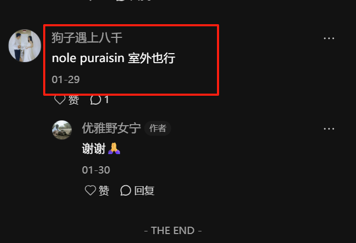The width and height of the screenshot is (356, 243).
Task: Select comment text nole puraisin 室外也行
Action: coord(114,58)
